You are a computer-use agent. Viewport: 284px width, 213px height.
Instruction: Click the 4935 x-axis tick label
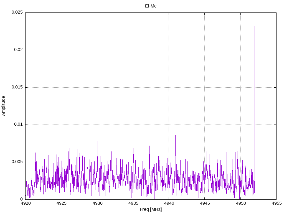(133, 203)
